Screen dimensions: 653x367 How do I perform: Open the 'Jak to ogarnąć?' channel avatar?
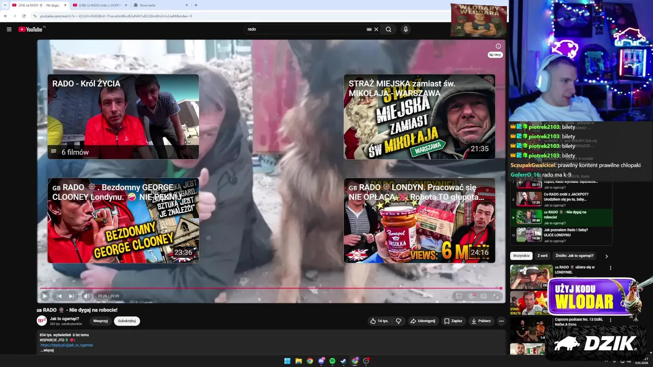pyautogui.click(x=42, y=321)
